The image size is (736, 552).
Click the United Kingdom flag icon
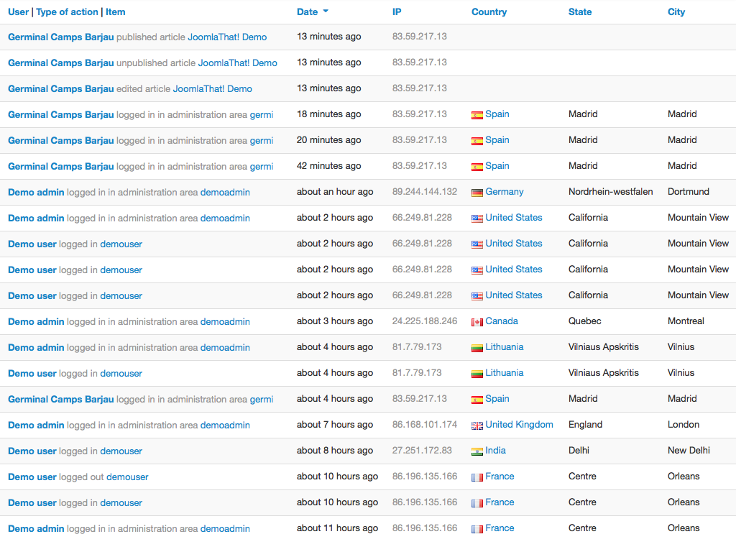coord(477,425)
